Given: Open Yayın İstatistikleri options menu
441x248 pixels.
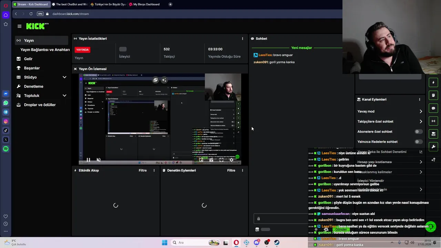Looking at the screenshot, I should pos(242,39).
